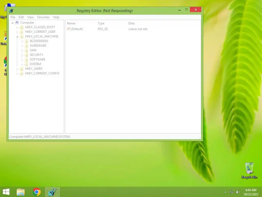This screenshot has height=197, width=262.
Task: Expand the SOFTWARE key arrow
Action: pos(22,60)
